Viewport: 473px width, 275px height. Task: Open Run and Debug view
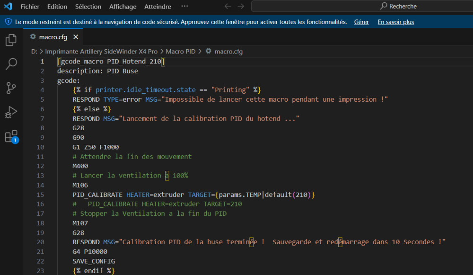[11, 113]
